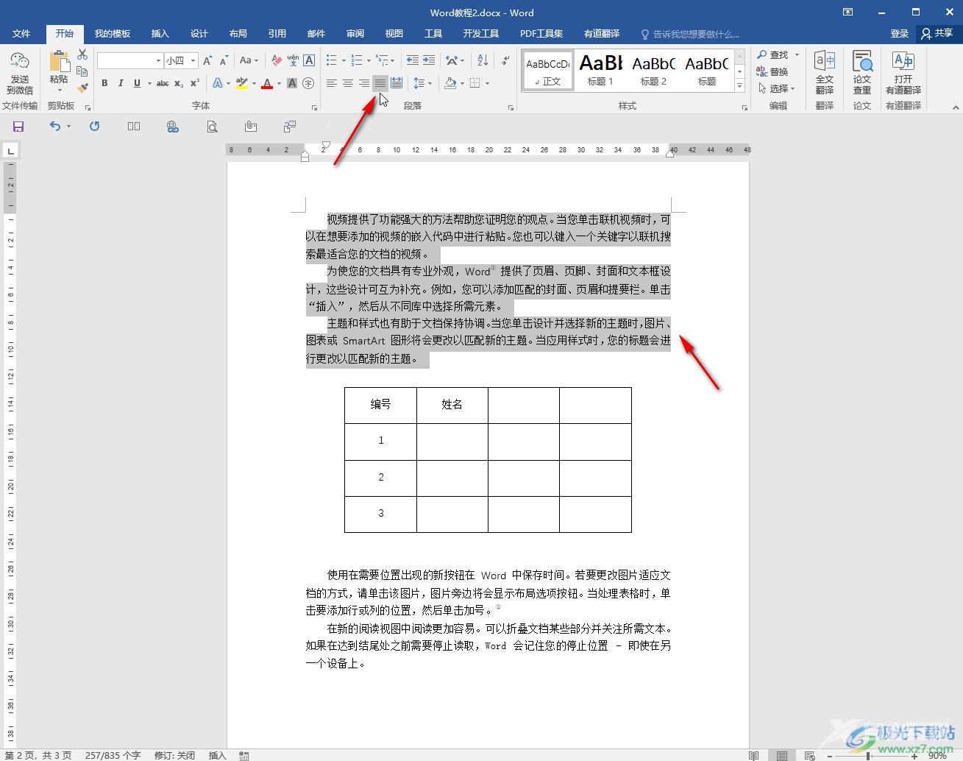Switch to the 布局 (Layout) tab
The image size is (963, 761).
[x=238, y=34]
